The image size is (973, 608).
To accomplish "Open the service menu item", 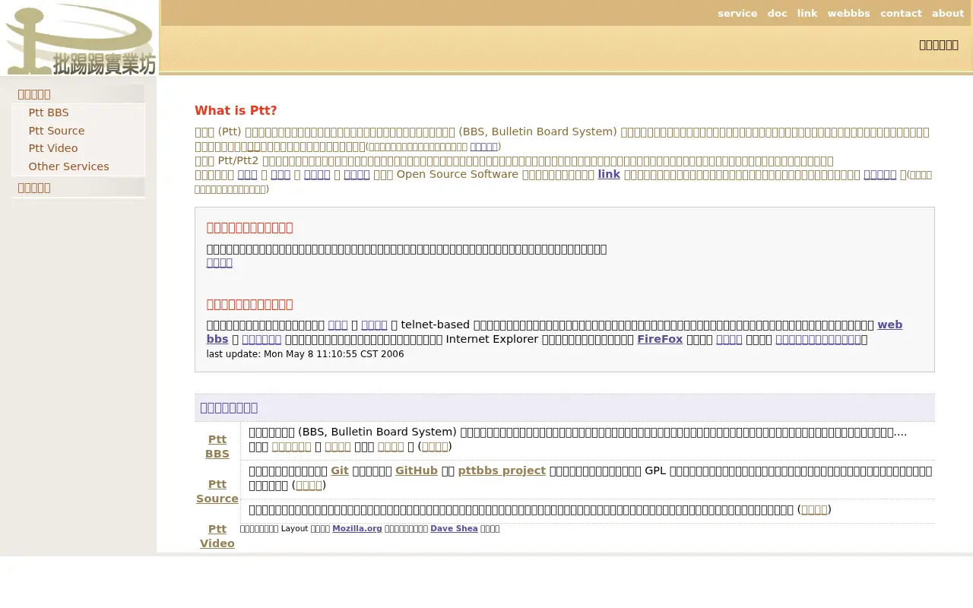I will (x=737, y=13).
